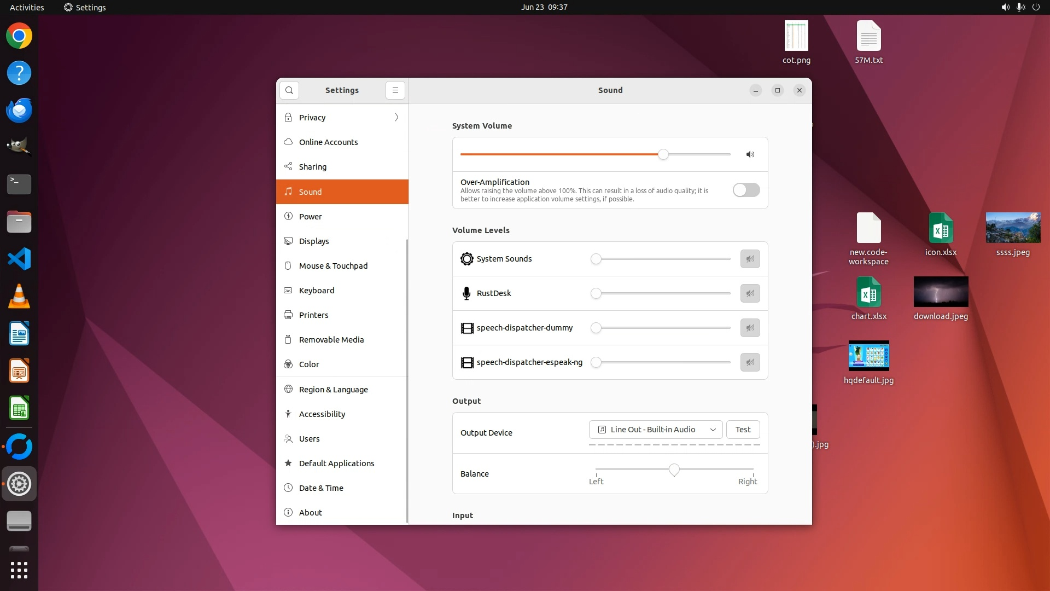Open VLC media player from dock
Screen dimensions: 1050x591
19,296
